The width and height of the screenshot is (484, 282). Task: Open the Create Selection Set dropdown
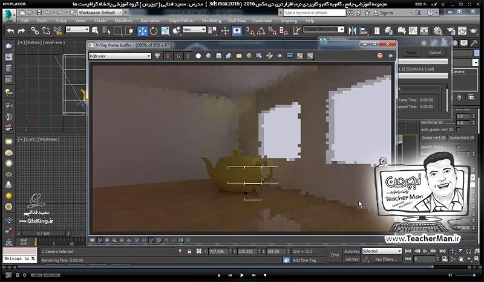(324, 30)
